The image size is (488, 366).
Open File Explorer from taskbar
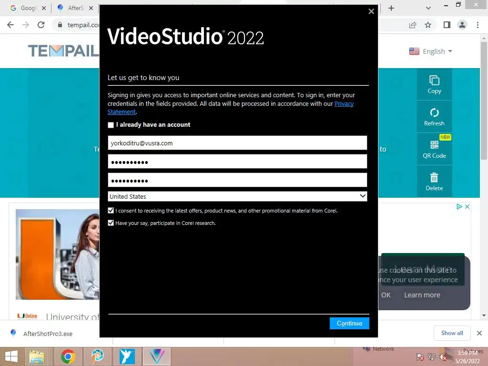tap(36, 356)
